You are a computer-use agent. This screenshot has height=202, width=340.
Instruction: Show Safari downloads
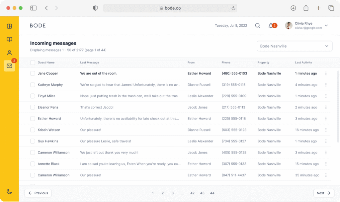click(293, 8)
